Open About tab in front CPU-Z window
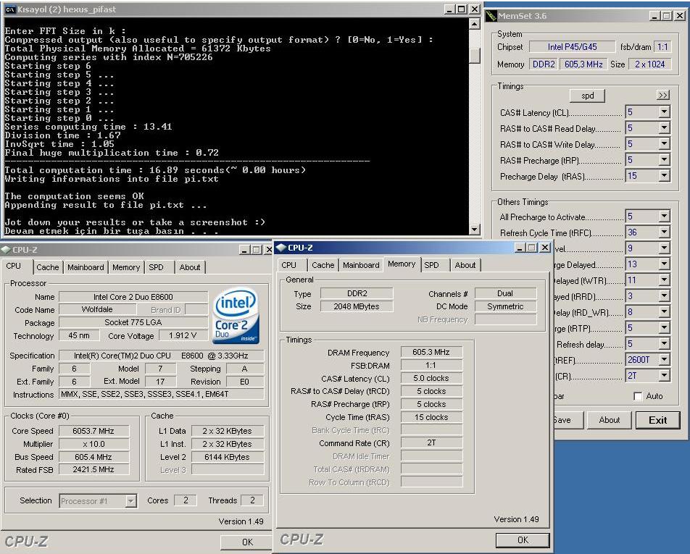 (x=465, y=265)
